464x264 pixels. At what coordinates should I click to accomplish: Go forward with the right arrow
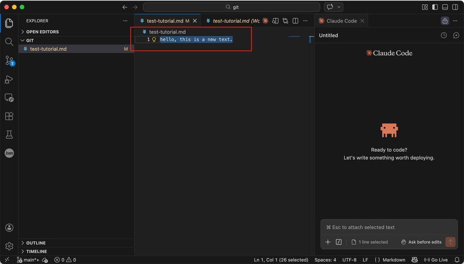pos(135,7)
